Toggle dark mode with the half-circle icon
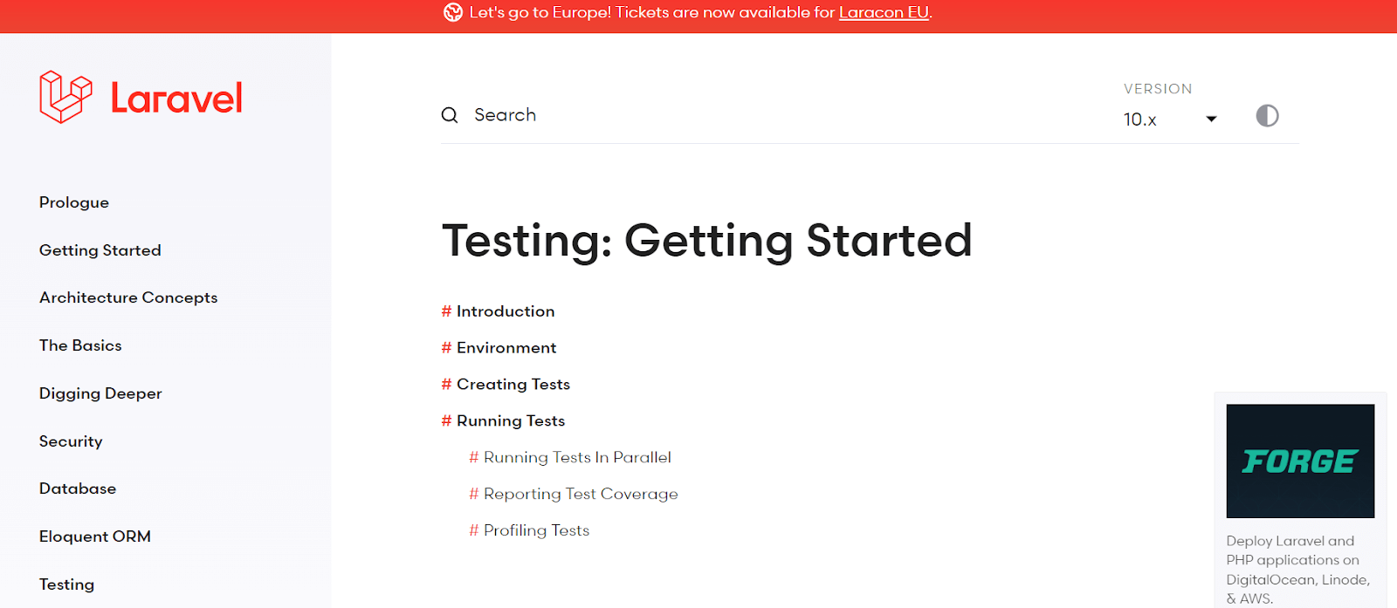 [1267, 116]
